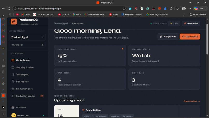Click the page vertical scrollbar thumb
This screenshot has width=209, height=118.
click(207, 39)
